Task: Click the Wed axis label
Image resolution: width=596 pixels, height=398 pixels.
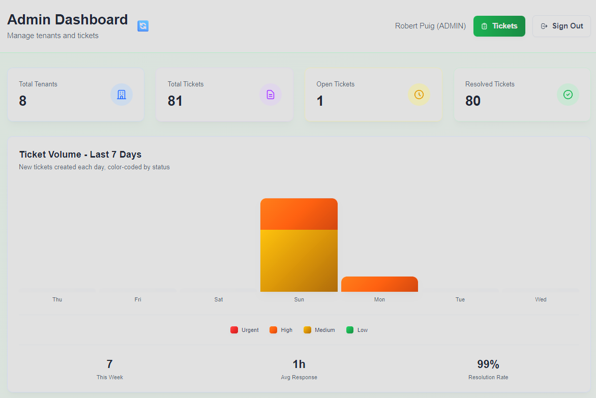Action: click(541, 299)
